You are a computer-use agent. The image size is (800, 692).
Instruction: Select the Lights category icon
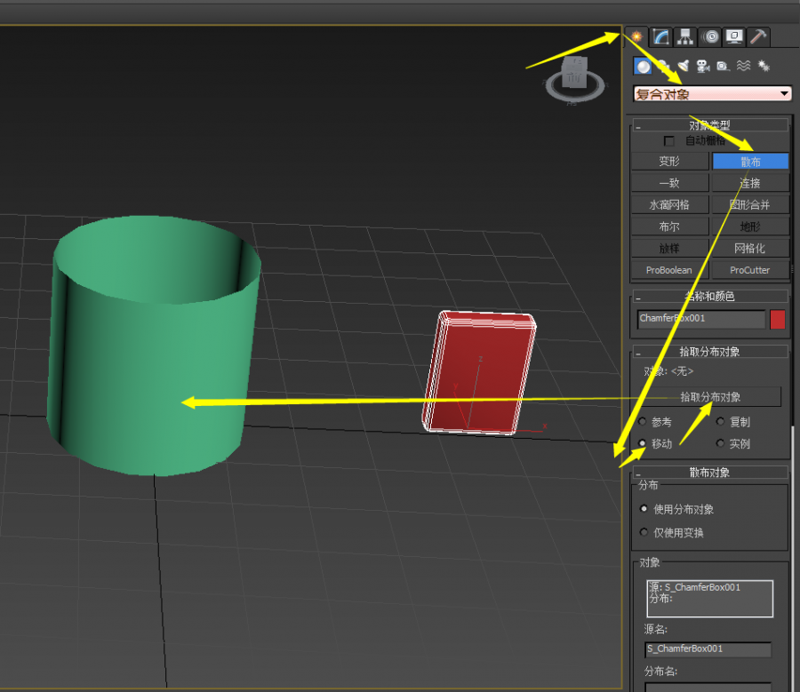coord(684,66)
